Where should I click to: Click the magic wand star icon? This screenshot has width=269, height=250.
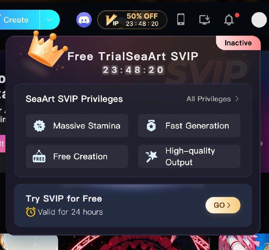coord(151,156)
